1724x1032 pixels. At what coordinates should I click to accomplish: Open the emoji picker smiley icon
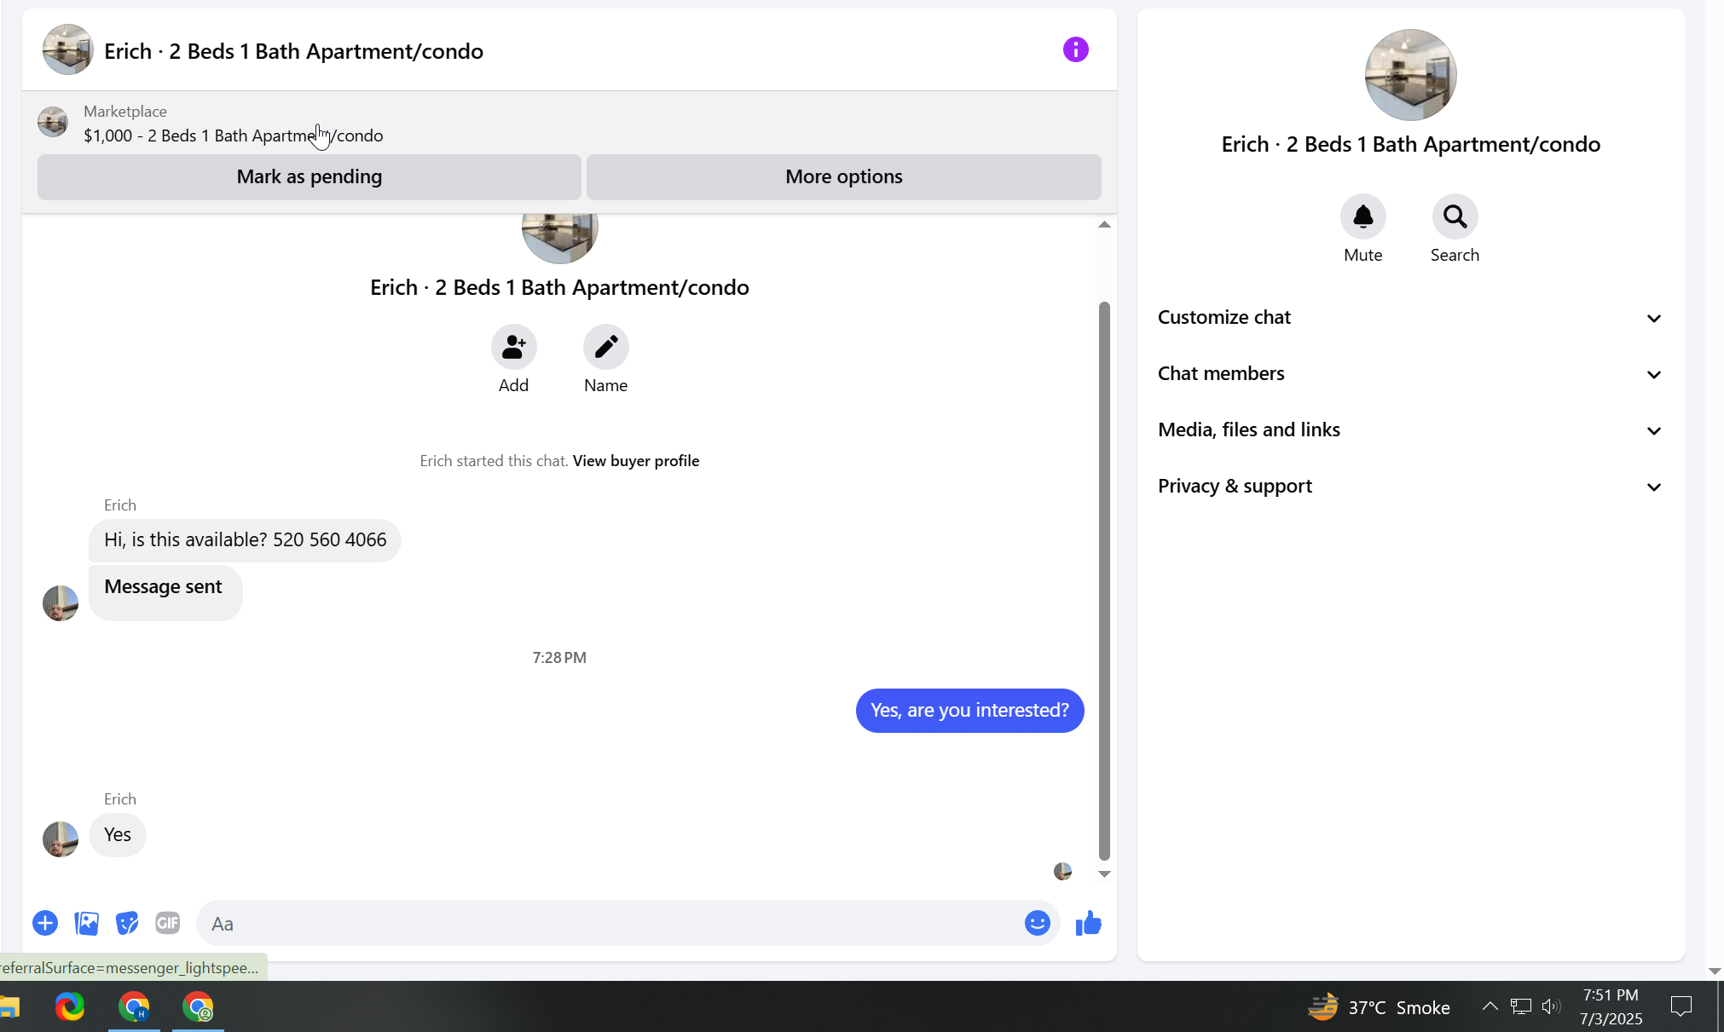tap(1037, 923)
